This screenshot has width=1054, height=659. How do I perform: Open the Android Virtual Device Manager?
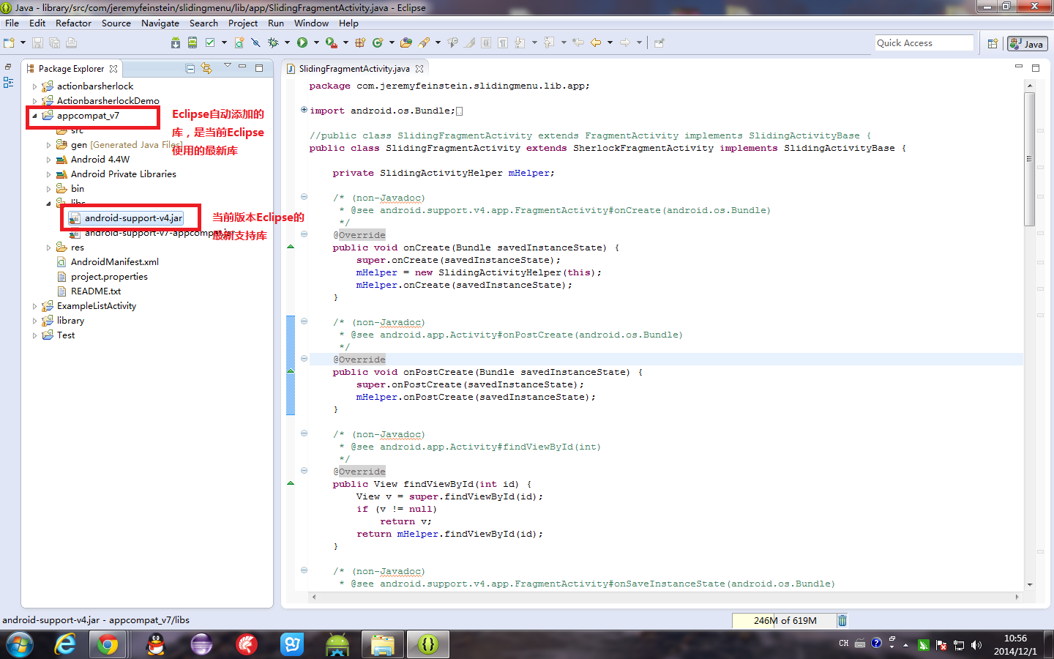193,43
